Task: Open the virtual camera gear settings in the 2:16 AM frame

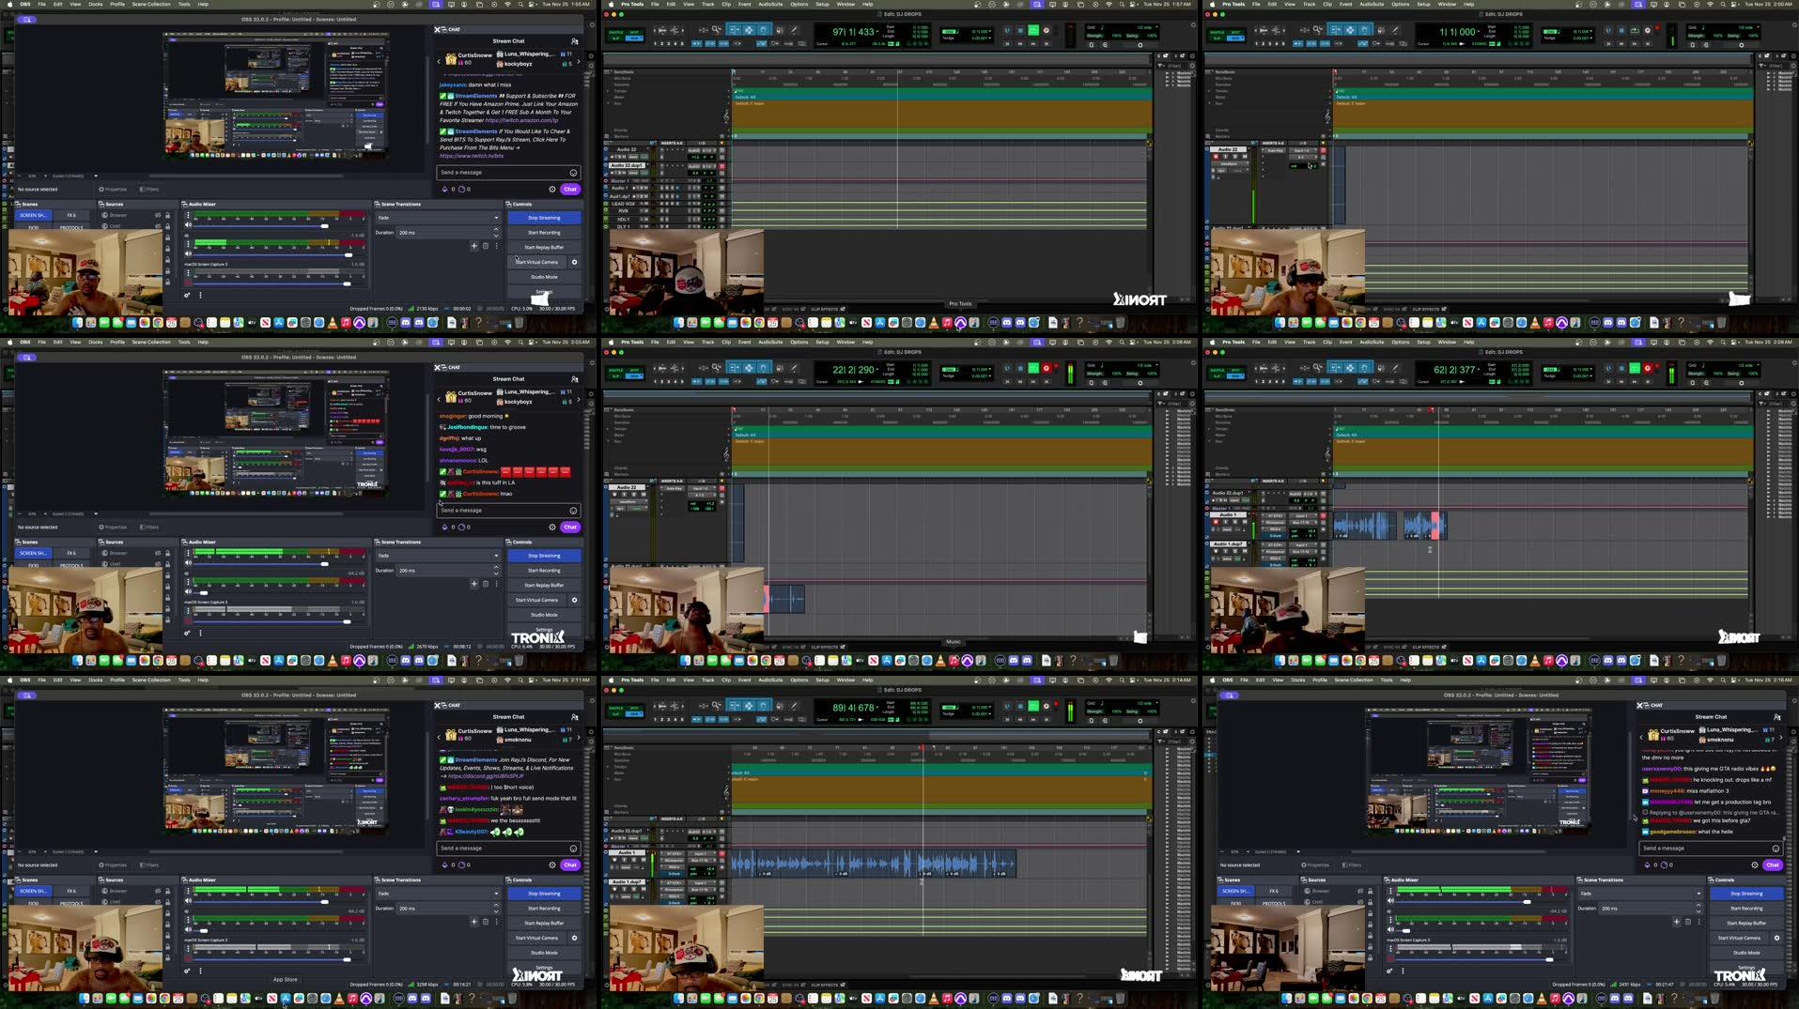Action: [x=1776, y=938]
